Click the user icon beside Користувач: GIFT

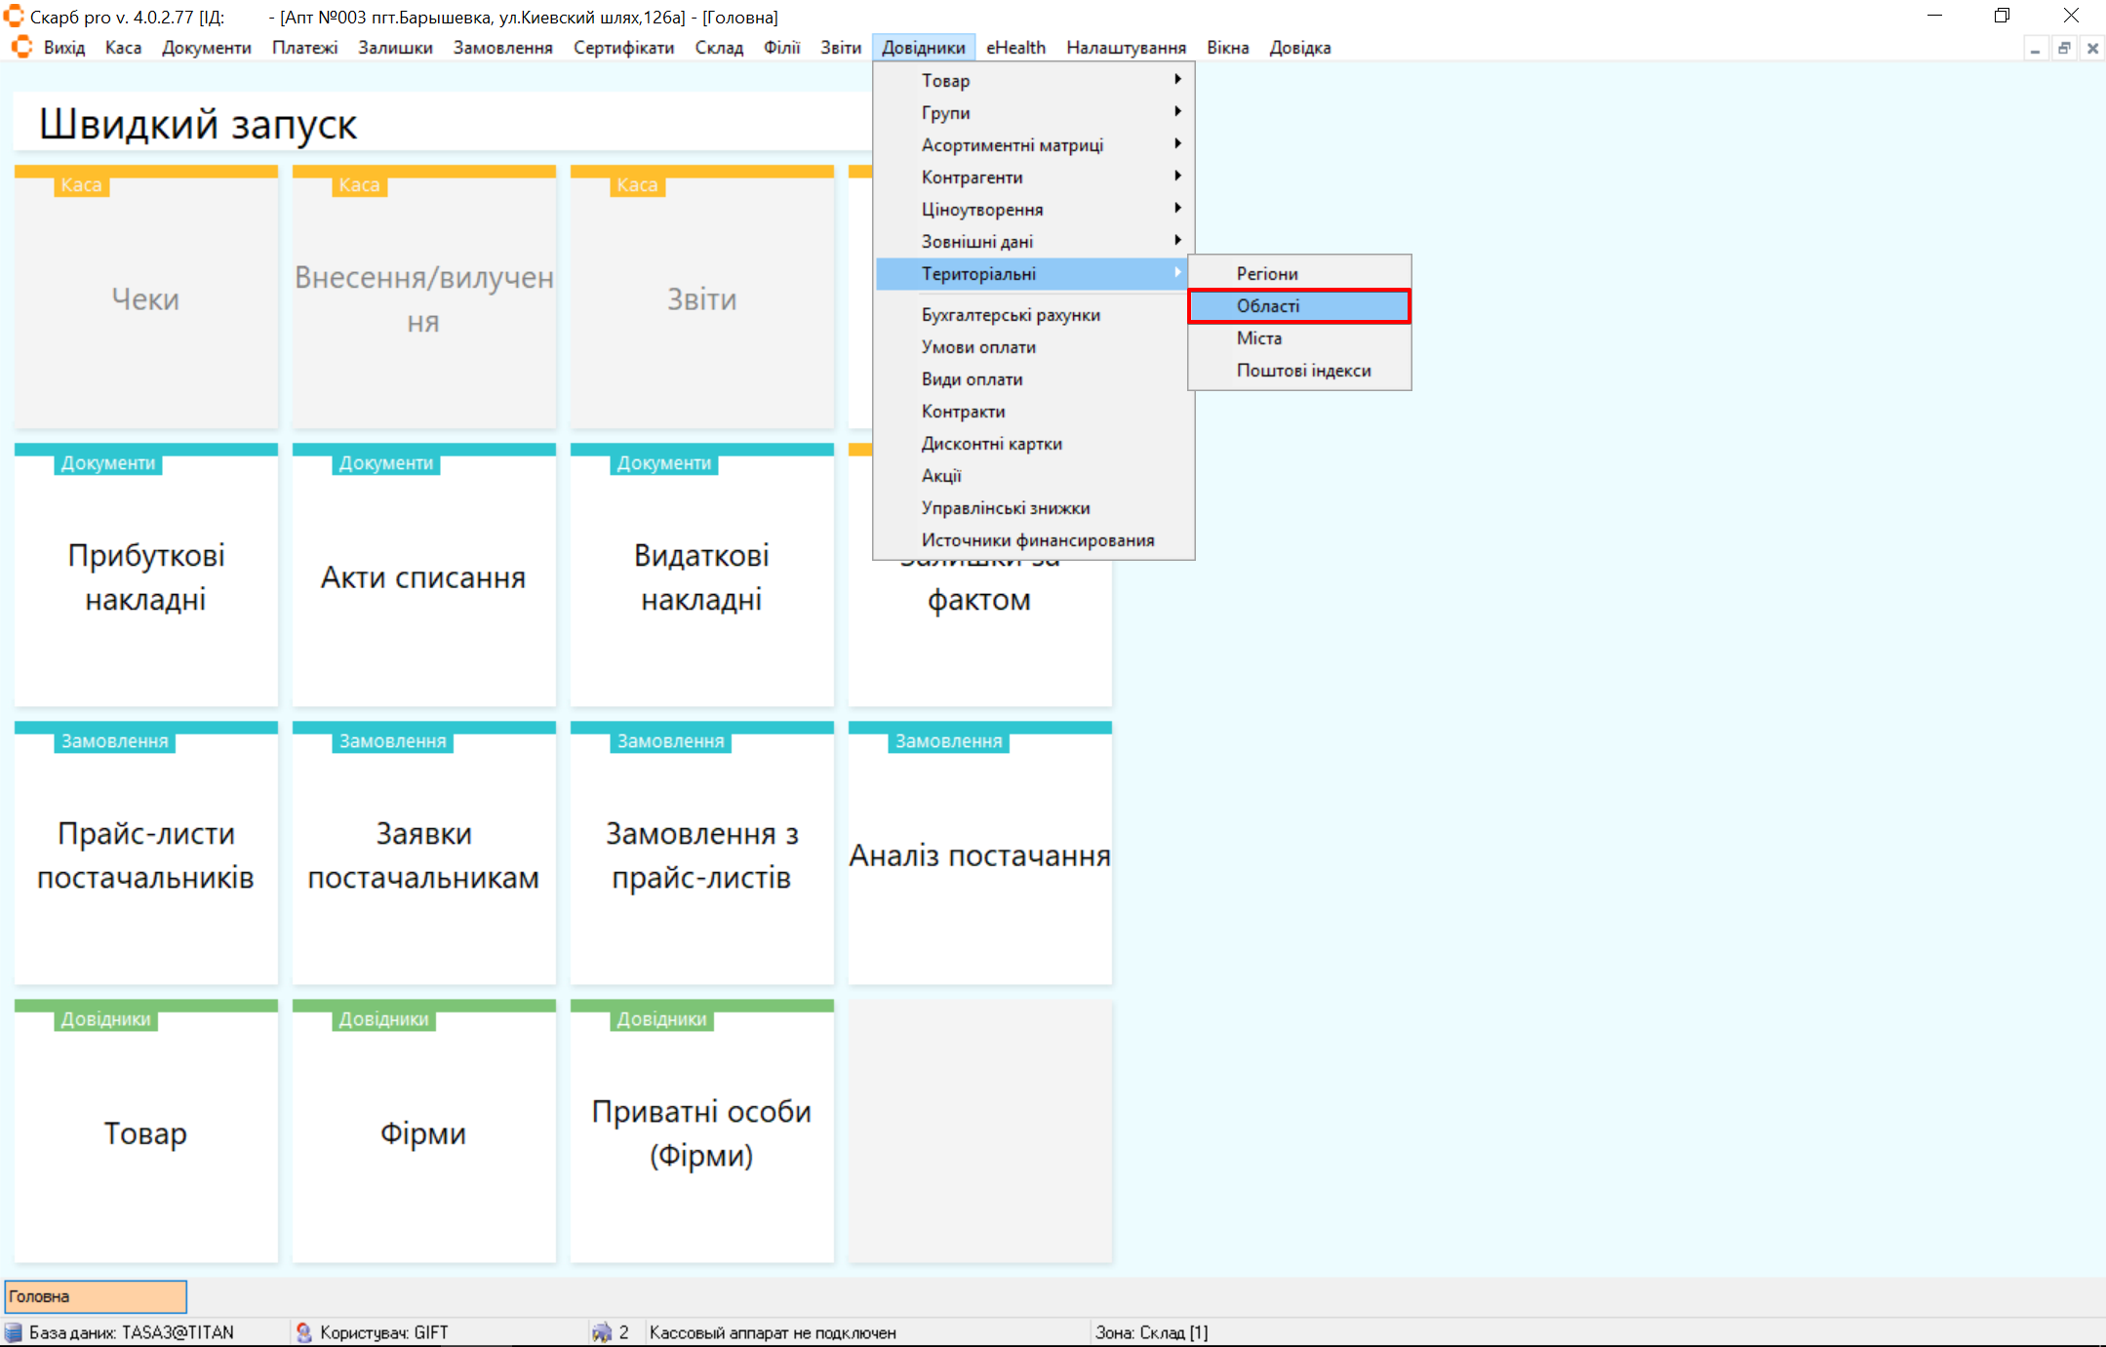click(x=304, y=1332)
